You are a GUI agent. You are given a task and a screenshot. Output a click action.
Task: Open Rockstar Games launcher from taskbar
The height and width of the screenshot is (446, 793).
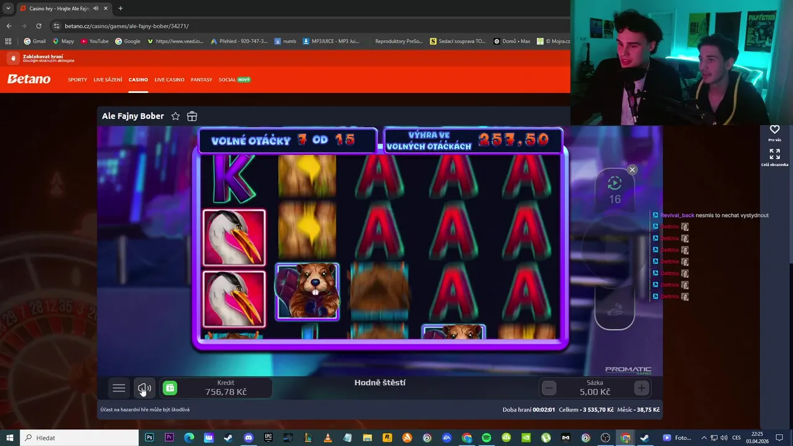coord(387,438)
